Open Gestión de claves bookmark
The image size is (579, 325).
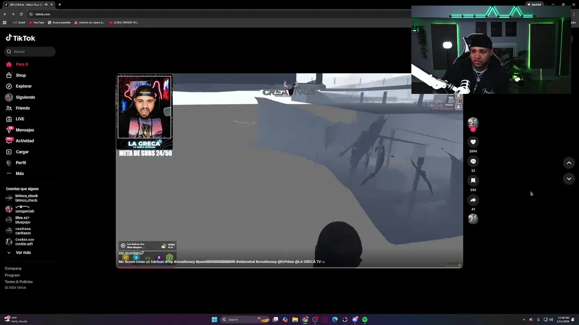pyautogui.click(x=89, y=23)
